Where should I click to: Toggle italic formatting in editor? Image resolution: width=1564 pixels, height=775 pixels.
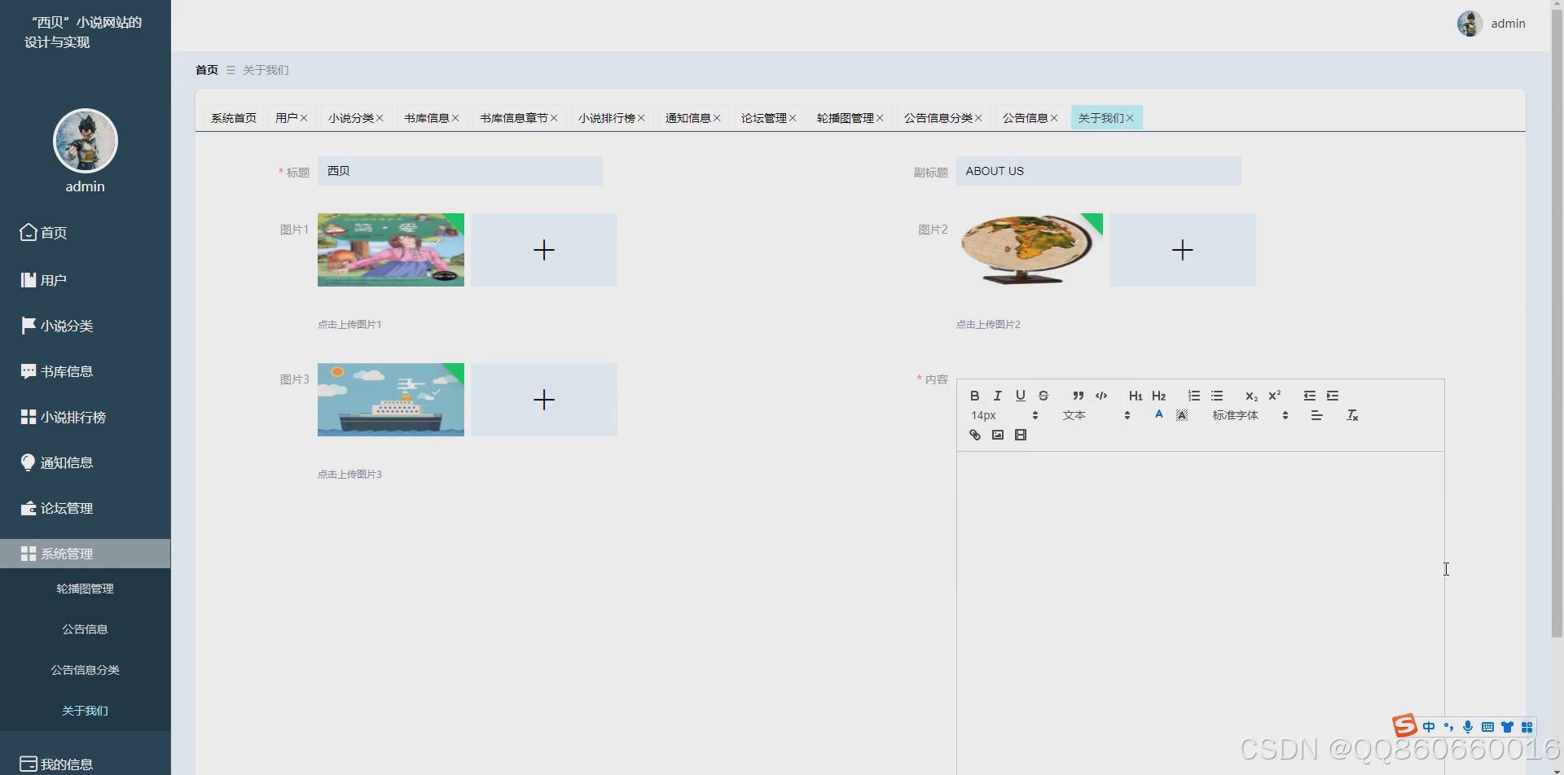997,396
